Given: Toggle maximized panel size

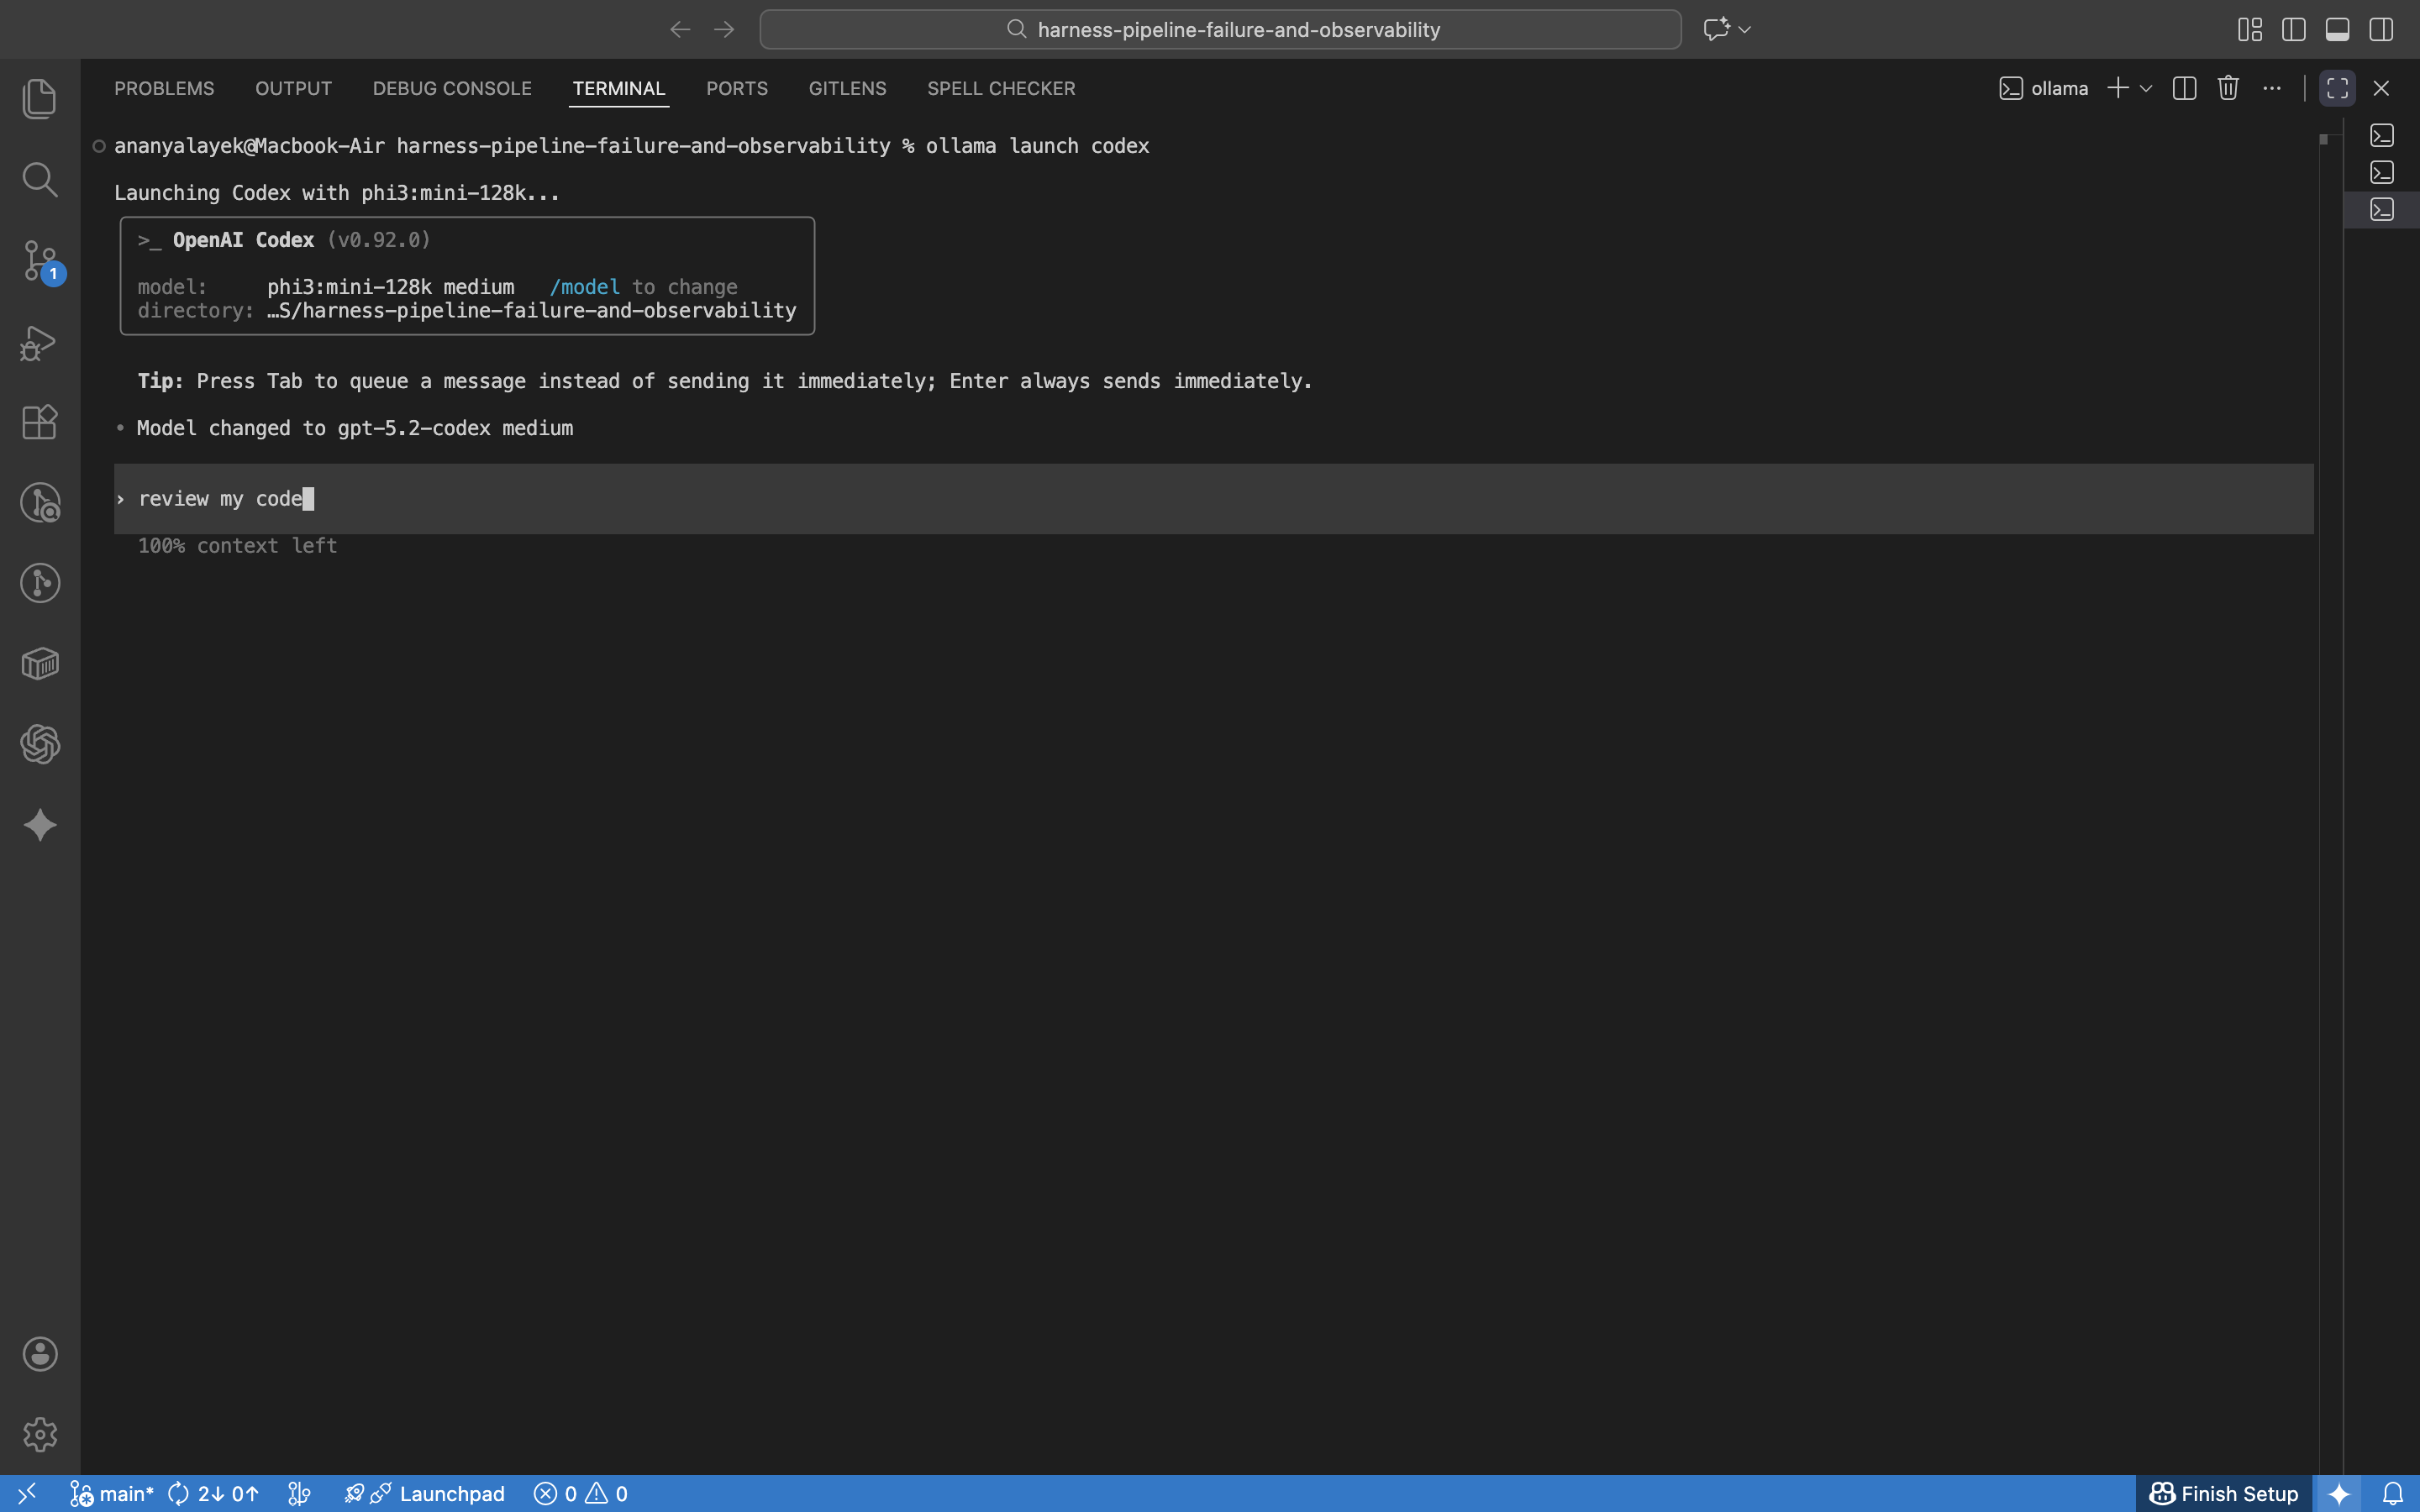Looking at the screenshot, I should pyautogui.click(x=2337, y=88).
